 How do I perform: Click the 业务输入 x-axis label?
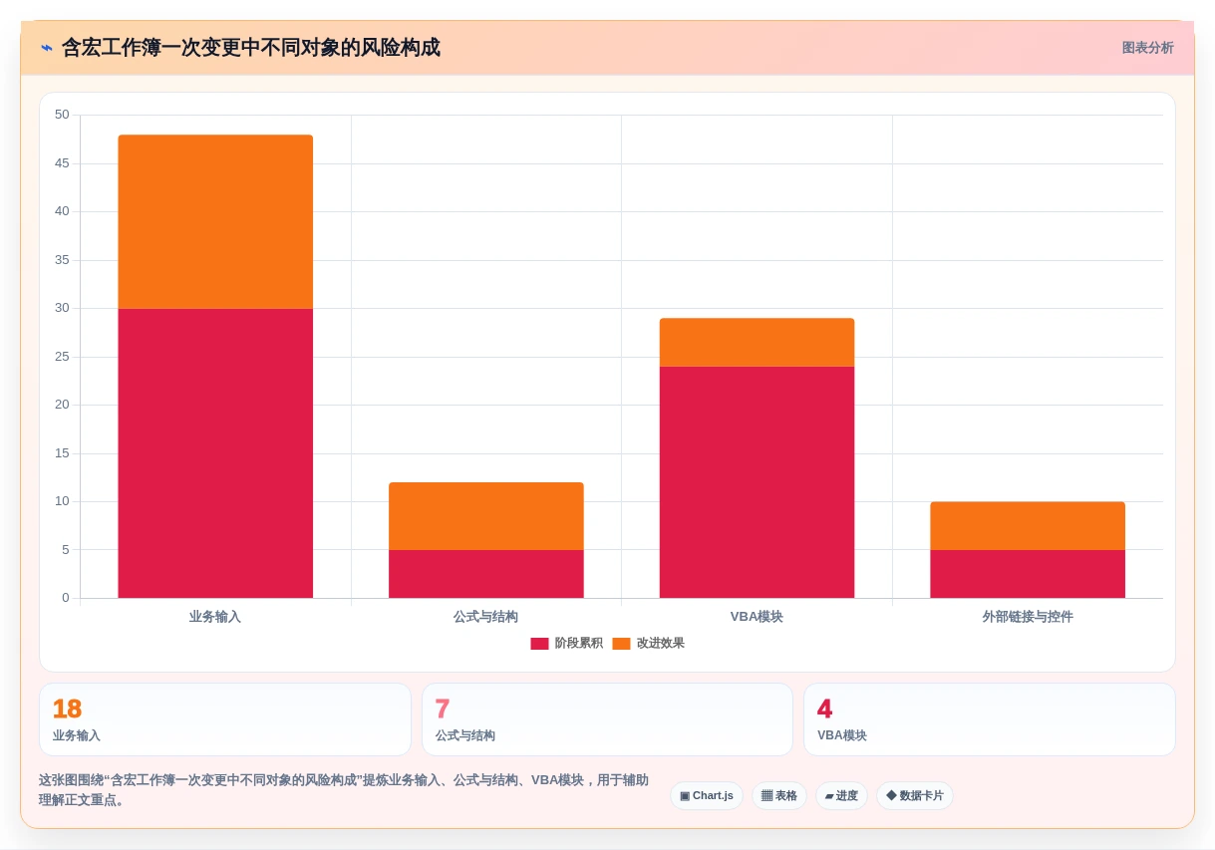click(x=215, y=617)
